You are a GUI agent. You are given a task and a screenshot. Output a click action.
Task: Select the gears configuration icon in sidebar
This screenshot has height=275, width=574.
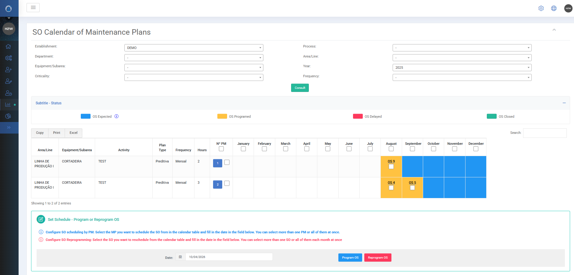[9, 58]
